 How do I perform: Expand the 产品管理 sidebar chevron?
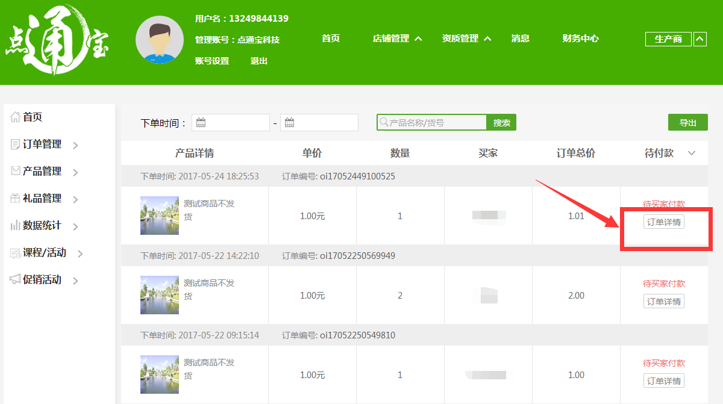tap(75, 172)
